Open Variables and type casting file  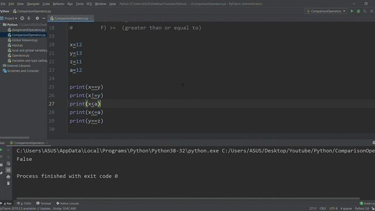[27, 60]
